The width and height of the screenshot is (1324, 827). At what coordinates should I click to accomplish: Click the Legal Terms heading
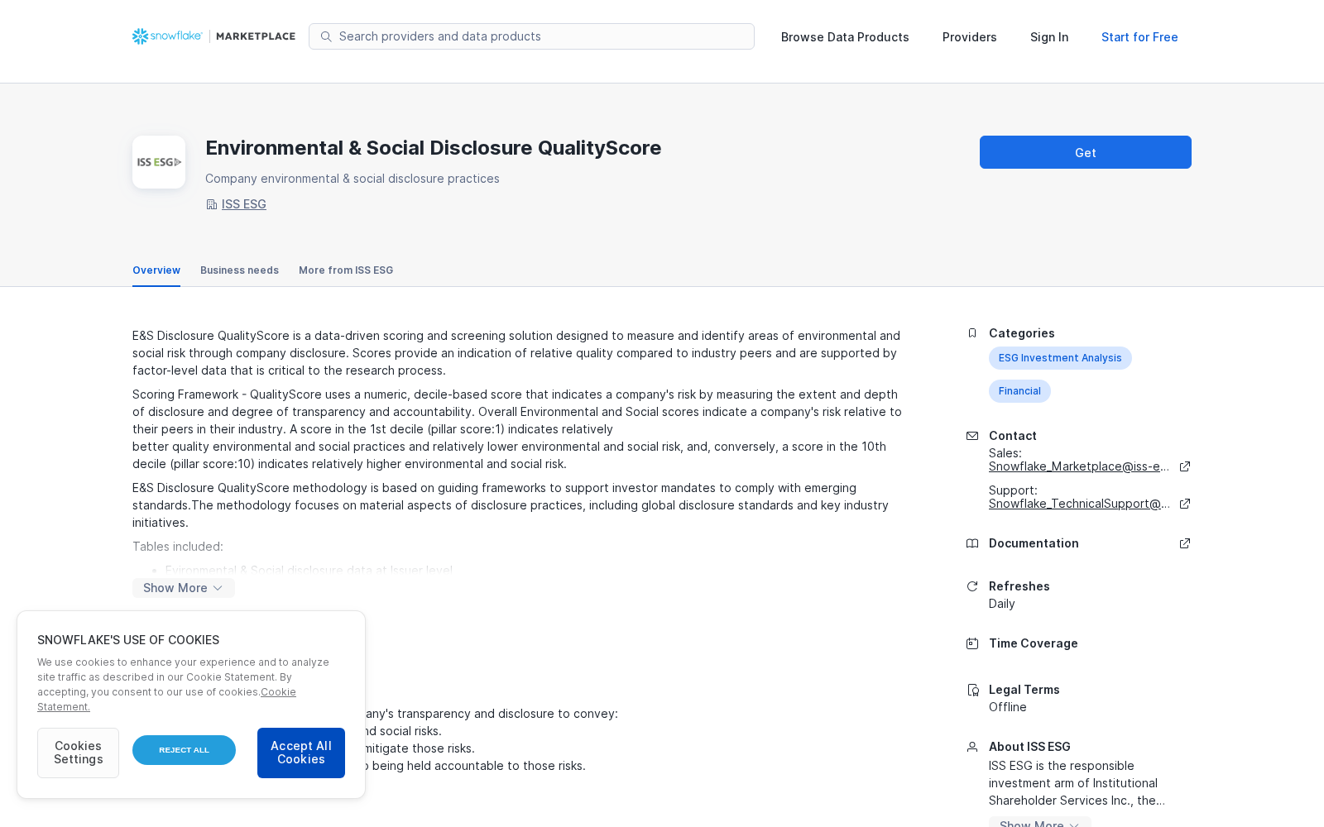(x=1024, y=690)
